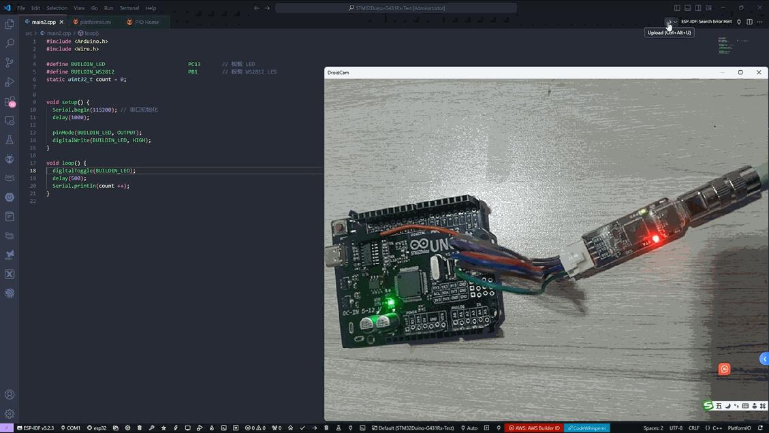Screen dimensions: 769x433
Task: Open the AWS Toolkit sidebar panel
Action: click(x=10, y=178)
